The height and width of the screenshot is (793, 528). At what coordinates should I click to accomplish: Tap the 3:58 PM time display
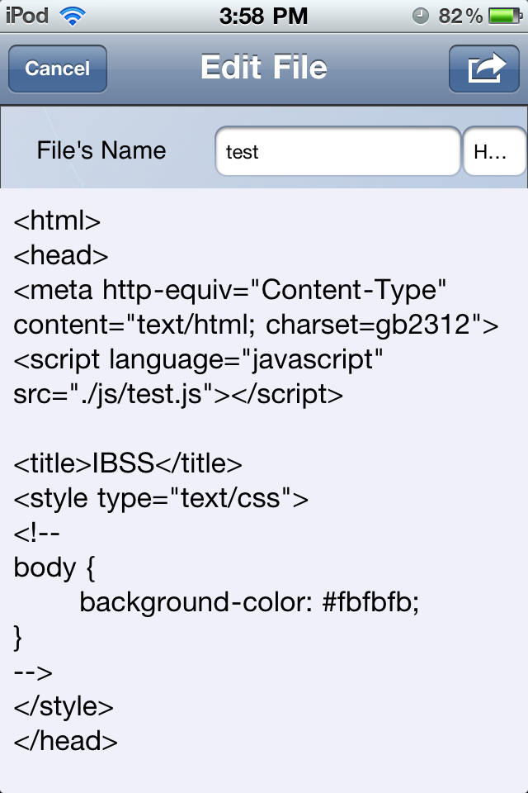263,17
